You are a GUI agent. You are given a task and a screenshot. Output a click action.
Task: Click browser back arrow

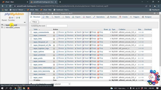[x=3, y=6]
